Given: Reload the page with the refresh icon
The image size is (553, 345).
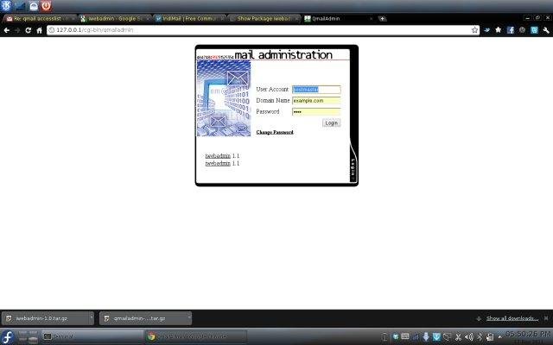Looking at the screenshot, I should (x=29, y=30).
